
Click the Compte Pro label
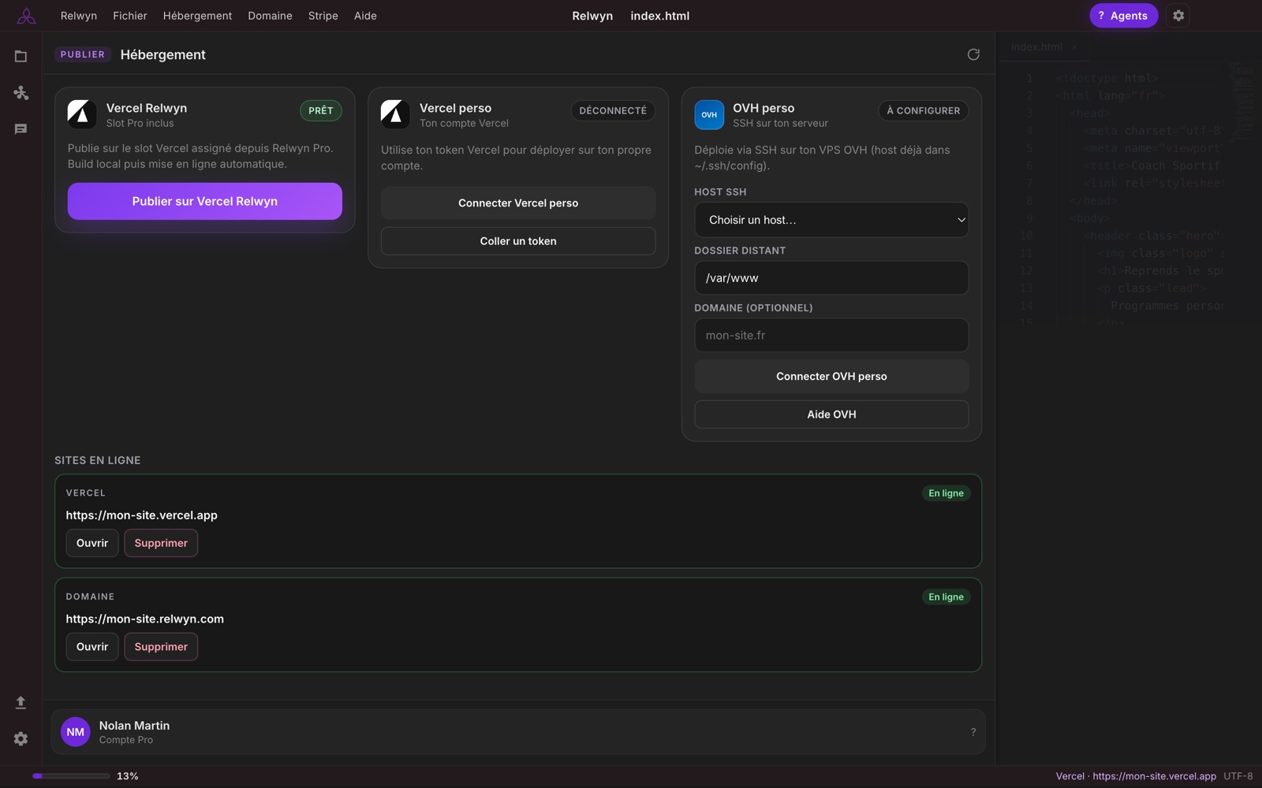coord(126,740)
